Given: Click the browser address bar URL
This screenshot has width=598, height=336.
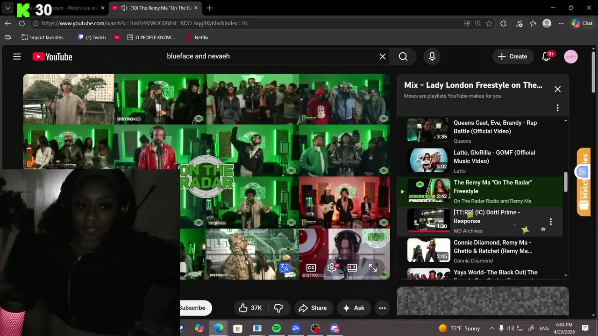Looking at the screenshot, I should pos(144,23).
